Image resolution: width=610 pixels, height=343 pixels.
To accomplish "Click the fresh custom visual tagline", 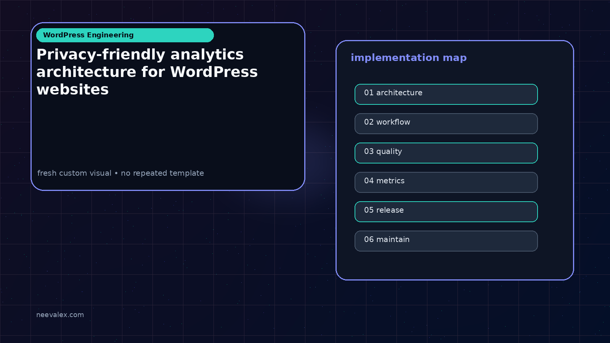I will pos(120,173).
